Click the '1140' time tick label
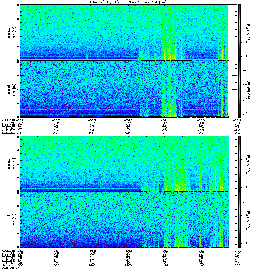 point(201,265)
